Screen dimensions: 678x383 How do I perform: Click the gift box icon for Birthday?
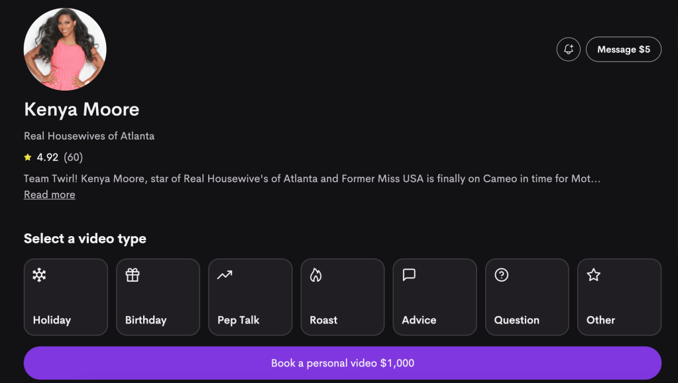pyautogui.click(x=133, y=275)
